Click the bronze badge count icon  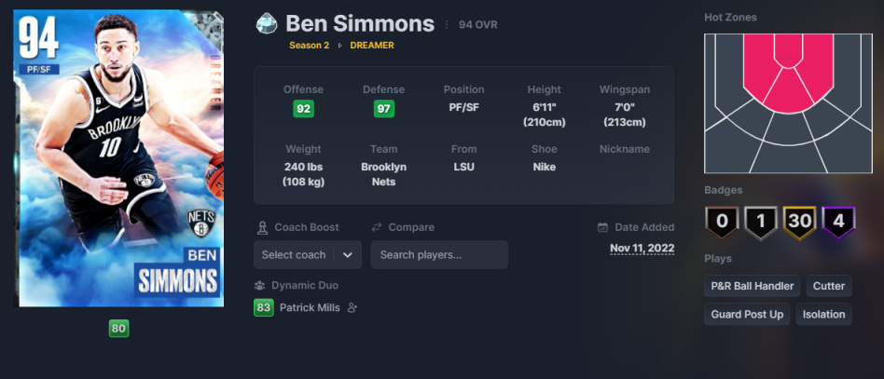[x=721, y=222]
